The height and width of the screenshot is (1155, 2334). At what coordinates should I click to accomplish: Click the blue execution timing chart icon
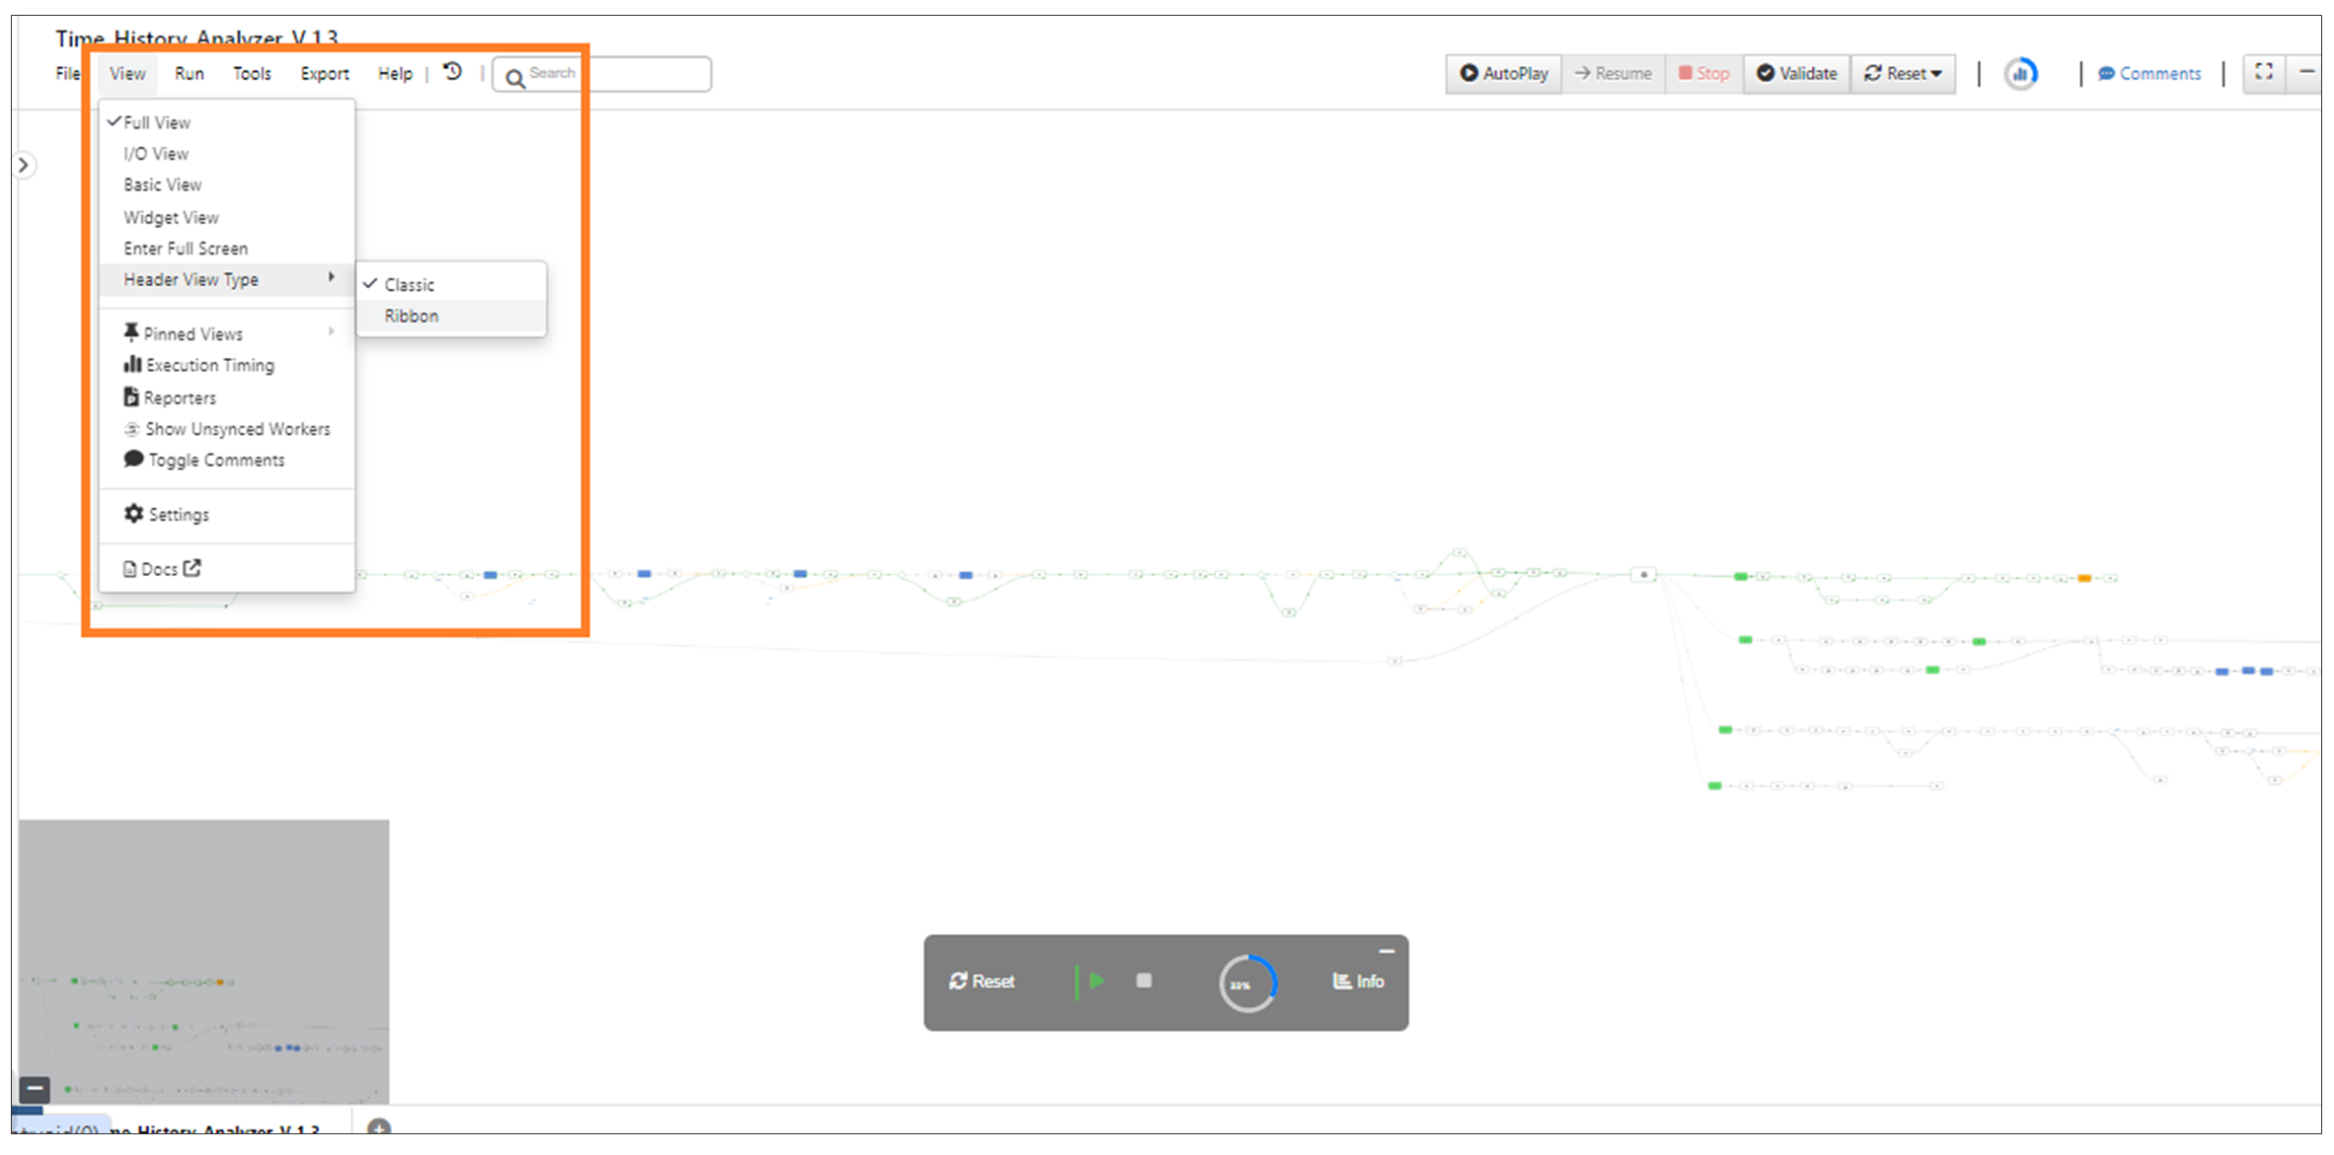(x=2020, y=74)
